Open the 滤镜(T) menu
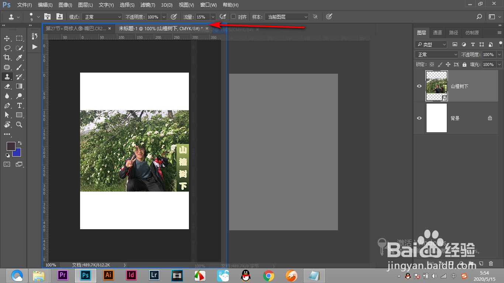This screenshot has height=283, width=504. coord(148,5)
